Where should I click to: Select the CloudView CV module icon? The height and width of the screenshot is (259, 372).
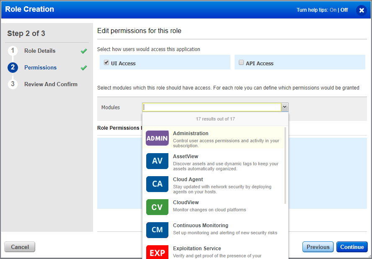(157, 207)
